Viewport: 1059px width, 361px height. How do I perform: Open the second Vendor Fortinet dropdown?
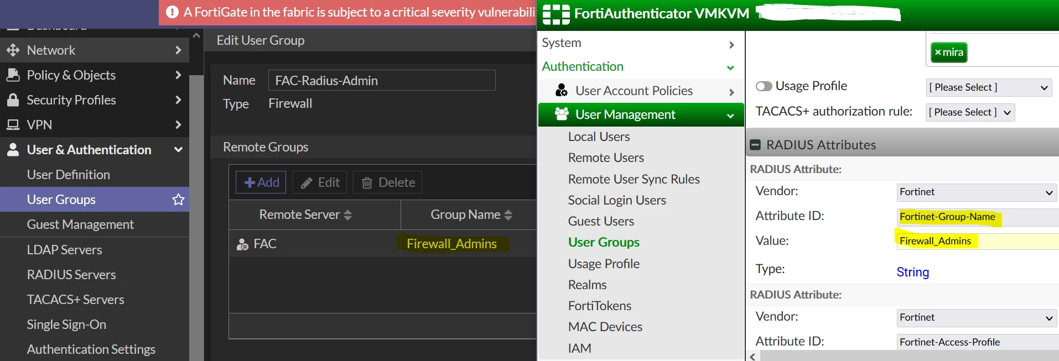pos(977,318)
